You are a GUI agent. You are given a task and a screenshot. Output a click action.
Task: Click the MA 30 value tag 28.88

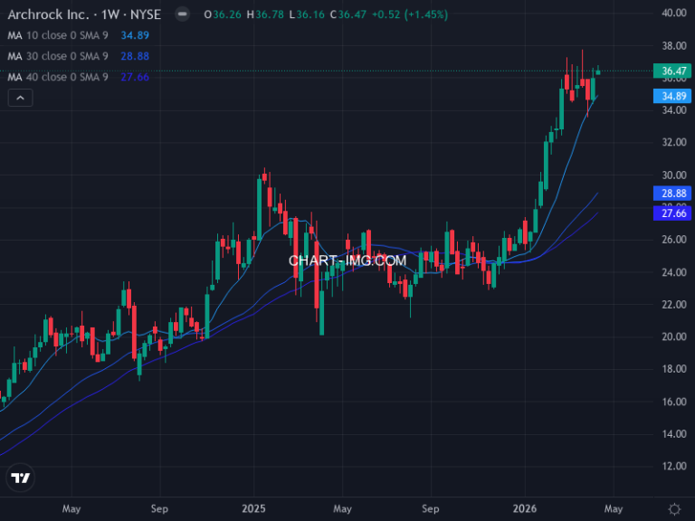(672, 194)
